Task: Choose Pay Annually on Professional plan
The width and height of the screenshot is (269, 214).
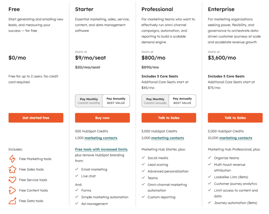Action: click(x=182, y=101)
